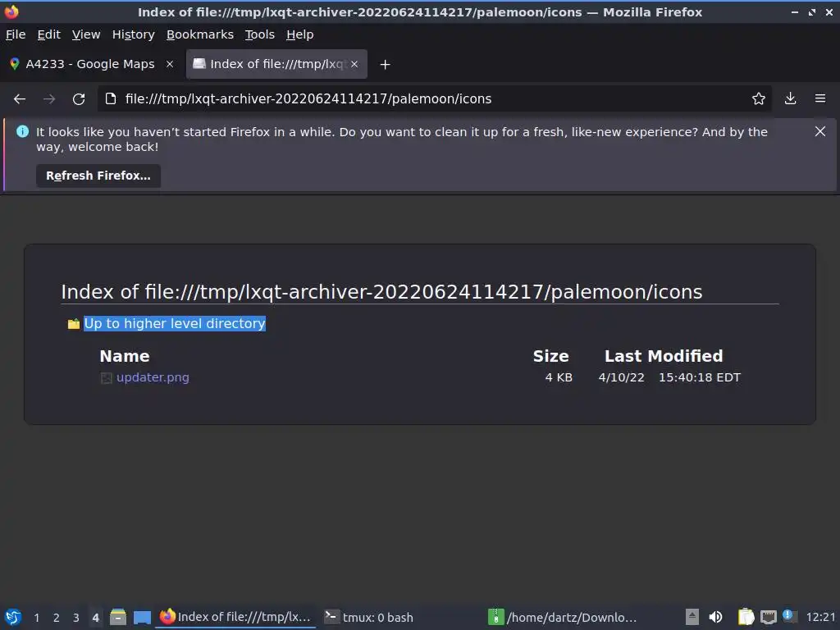Bookmark this page with the star icon
840x630 pixels.
[758, 98]
